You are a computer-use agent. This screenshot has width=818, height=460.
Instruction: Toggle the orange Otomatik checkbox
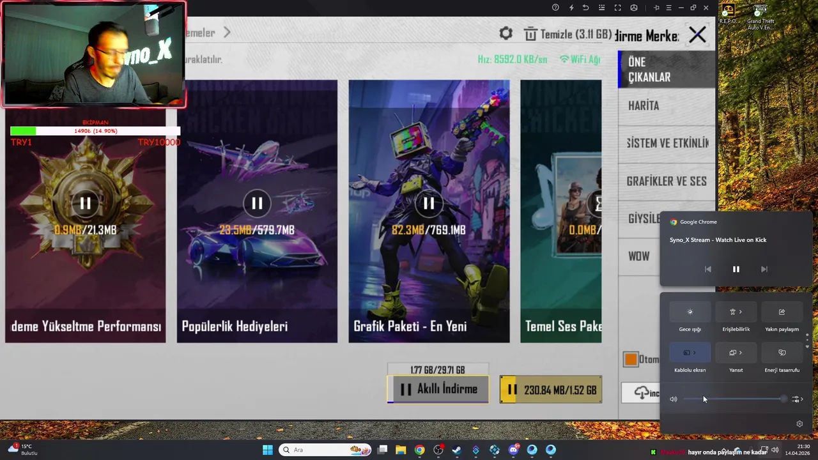(x=631, y=360)
